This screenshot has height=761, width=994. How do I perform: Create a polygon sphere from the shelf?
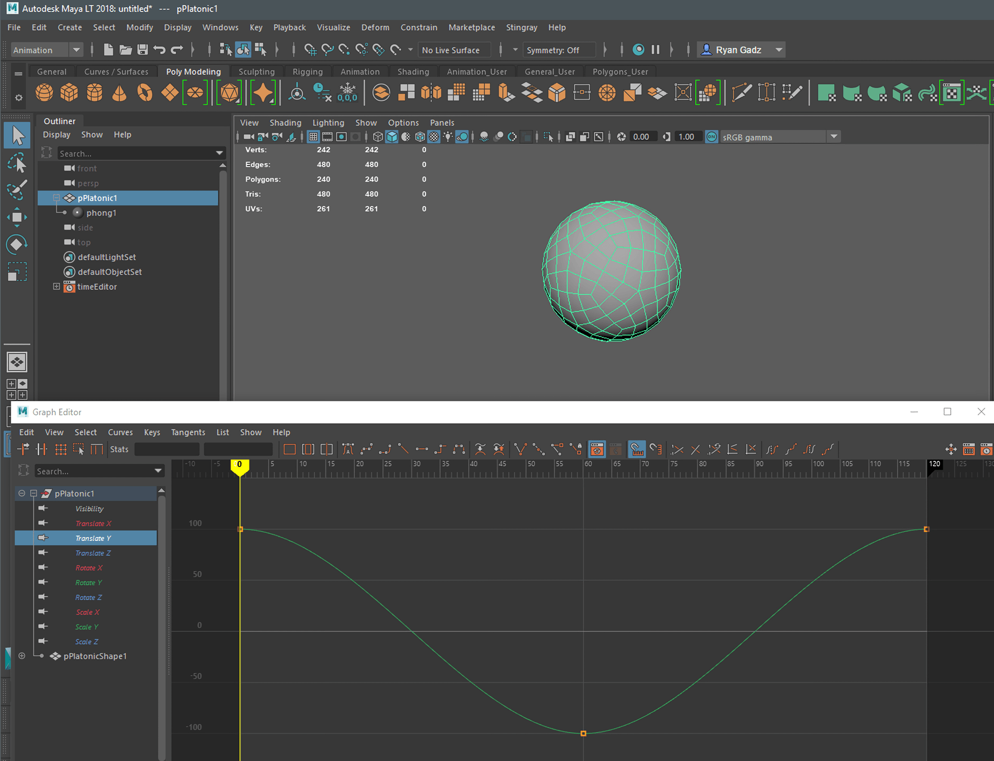coord(44,93)
